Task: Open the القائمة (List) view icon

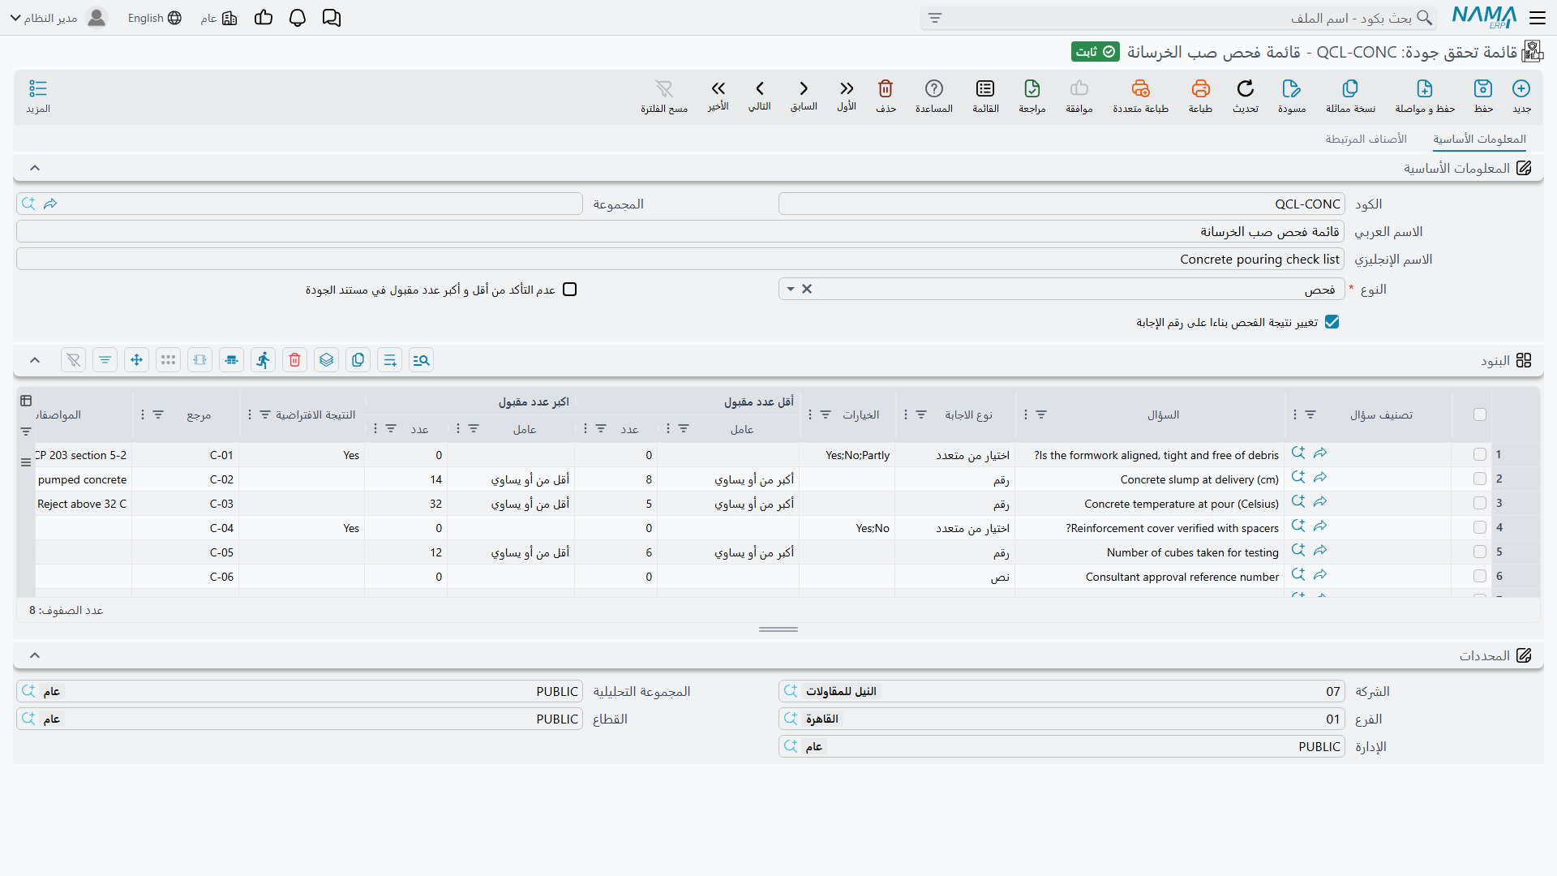Action: click(985, 88)
